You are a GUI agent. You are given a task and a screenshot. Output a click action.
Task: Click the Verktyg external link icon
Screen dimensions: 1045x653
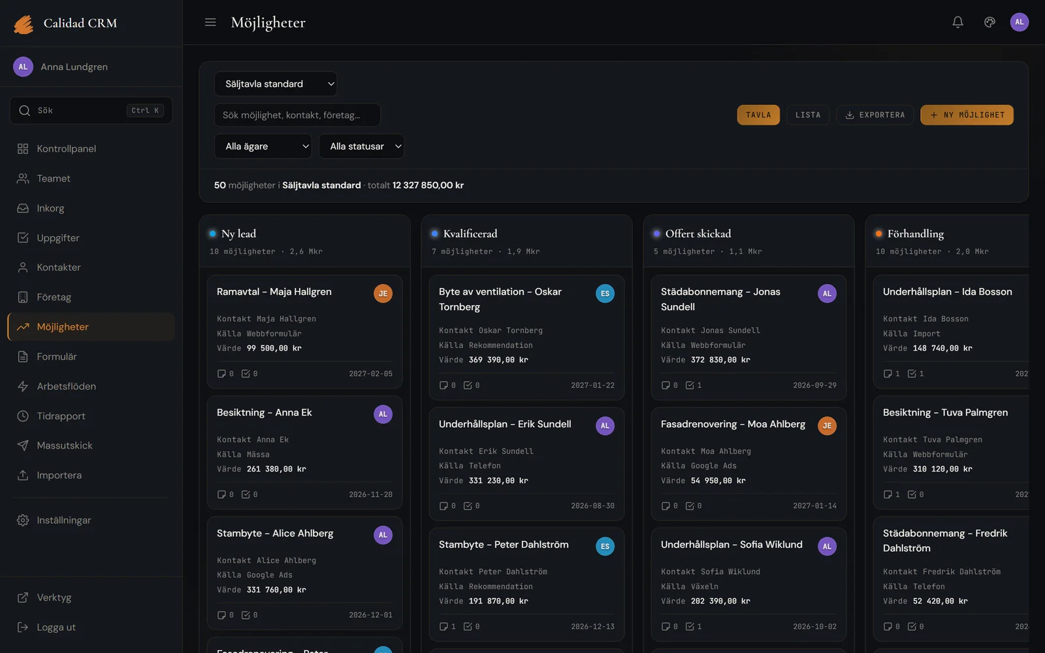tap(23, 597)
